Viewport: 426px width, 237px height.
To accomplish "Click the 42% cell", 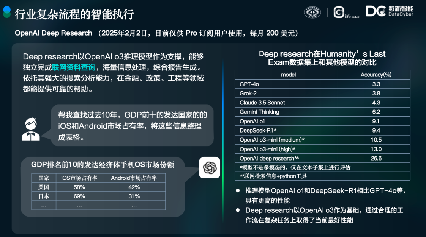I will tap(134, 187).
